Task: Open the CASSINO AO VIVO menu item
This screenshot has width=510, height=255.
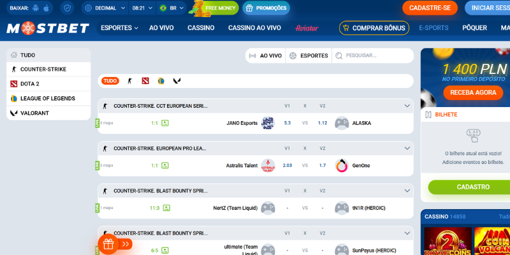Action: tap(254, 28)
